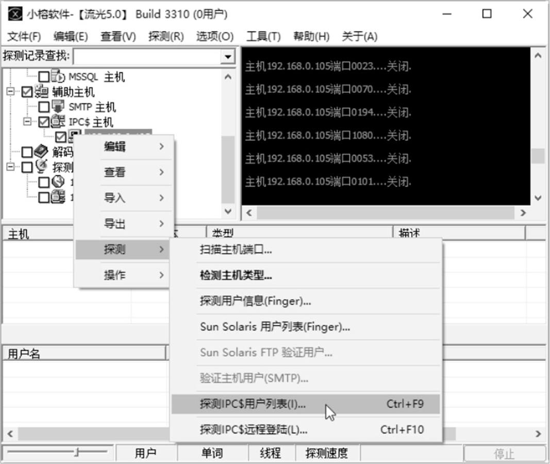Click the 解码 book icon
550x464 pixels.
[41, 152]
